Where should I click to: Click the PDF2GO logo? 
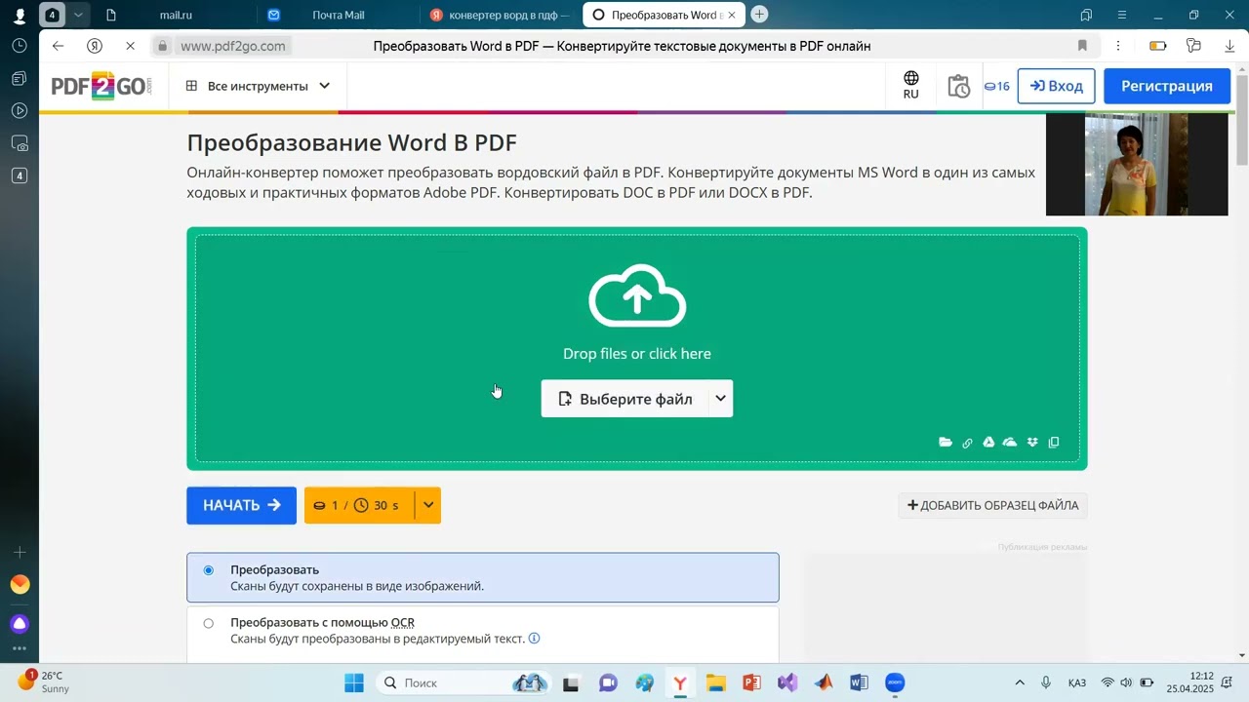coord(101,86)
